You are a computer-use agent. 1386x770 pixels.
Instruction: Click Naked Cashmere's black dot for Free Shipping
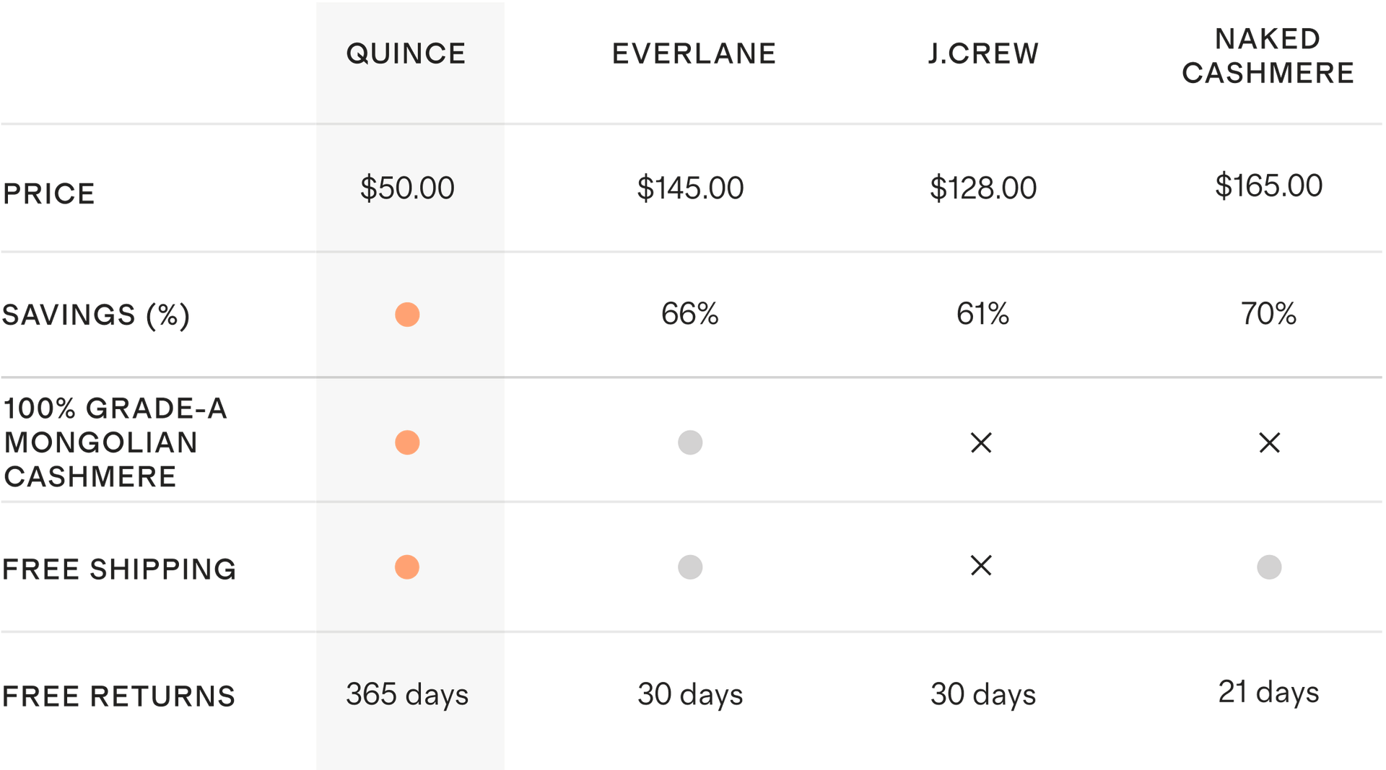tap(1269, 567)
